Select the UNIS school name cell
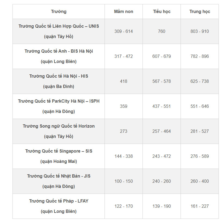221x224 pixels. click(x=59, y=31)
